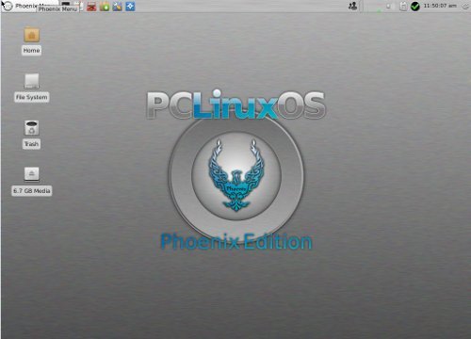Click the File System label
Viewport: 471px width, 339px height.
pyautogui.click(x=32, y=97)
